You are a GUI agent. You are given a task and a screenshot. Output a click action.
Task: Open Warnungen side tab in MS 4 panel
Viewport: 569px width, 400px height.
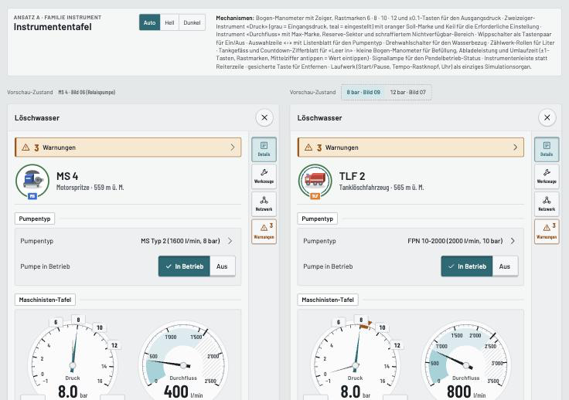pyautogui.click(x=264, y=232)
